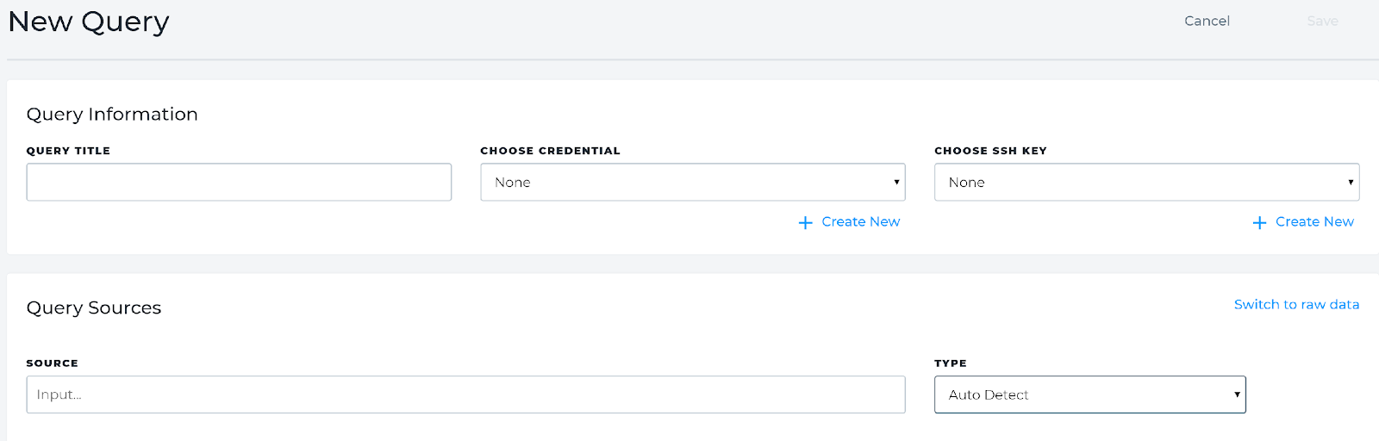Click 'Create New' link for SSH key
The height and width of the screenshot is (441, 1379).
[1314, 222]
